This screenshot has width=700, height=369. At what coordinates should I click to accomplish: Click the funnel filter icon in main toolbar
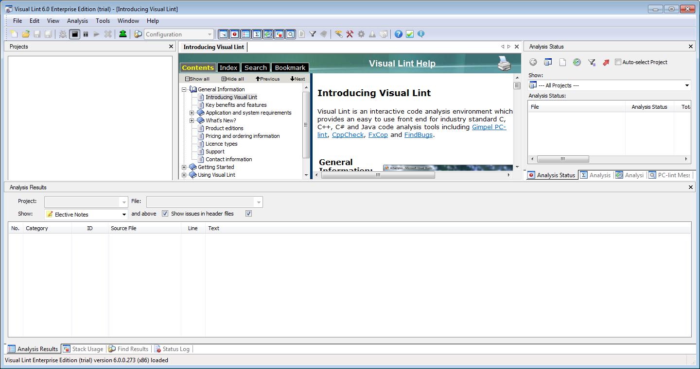[x=313, y=34]
